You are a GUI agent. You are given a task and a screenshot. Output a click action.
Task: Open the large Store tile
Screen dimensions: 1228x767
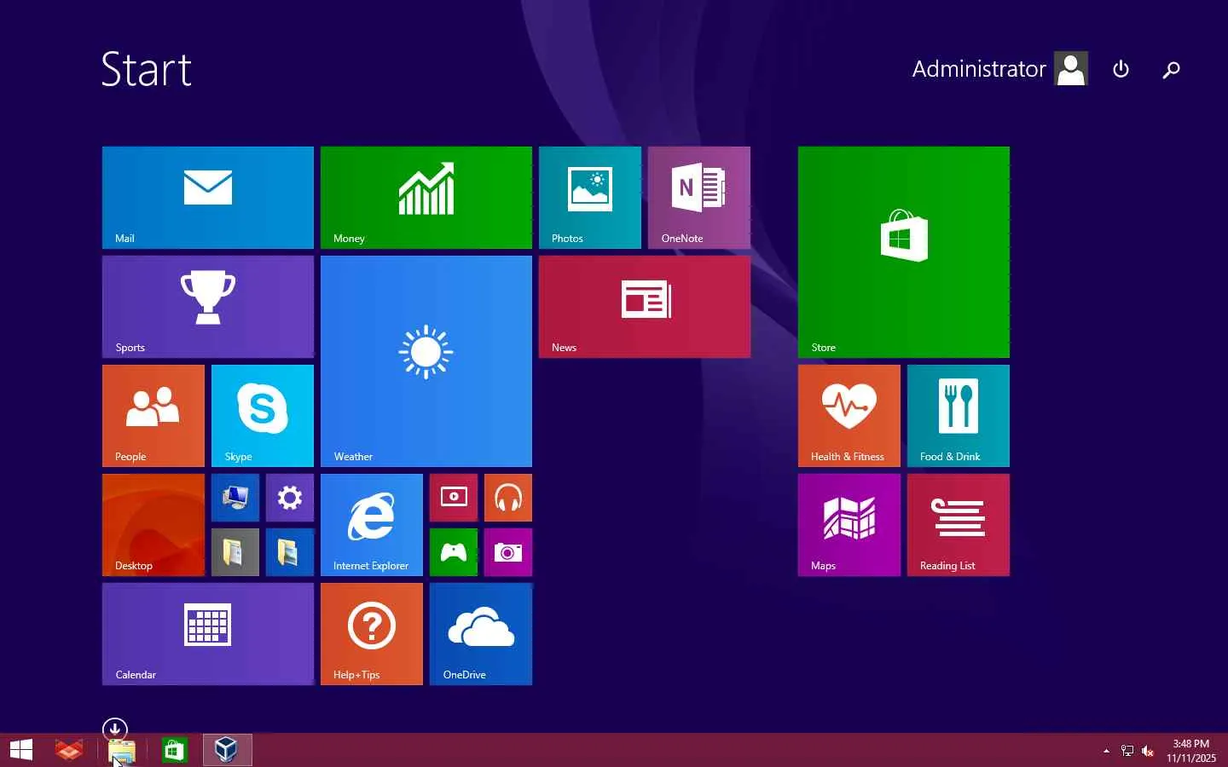pos(904,252)
